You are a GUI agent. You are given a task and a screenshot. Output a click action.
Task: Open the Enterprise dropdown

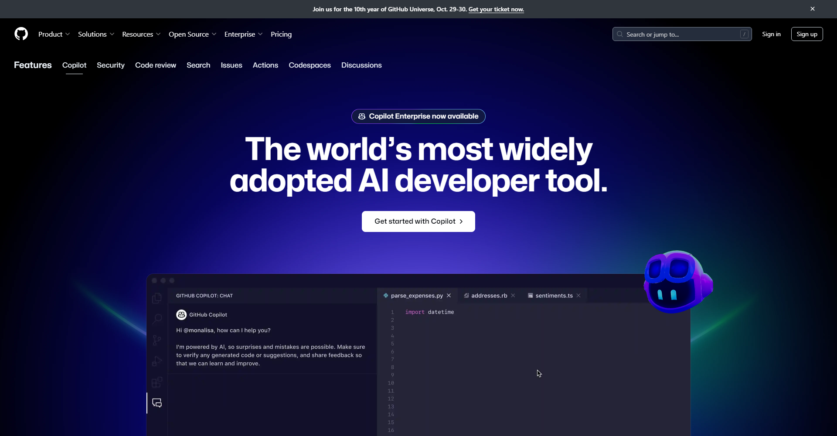[243, 34]
